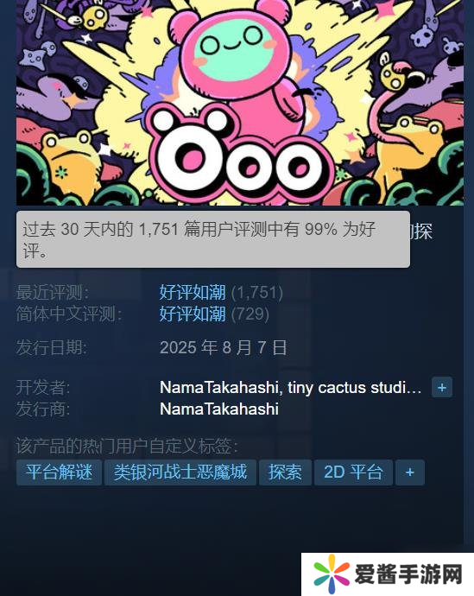Click the review summary tooltip box

213,239
